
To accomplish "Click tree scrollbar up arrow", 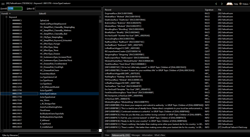I will [x=100, y=17].
